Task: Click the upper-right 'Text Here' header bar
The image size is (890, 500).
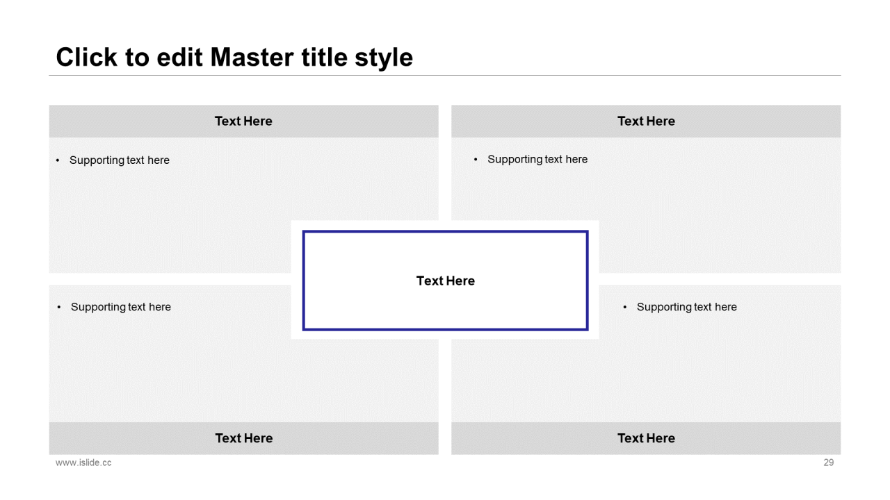Action: pos(646,121)
